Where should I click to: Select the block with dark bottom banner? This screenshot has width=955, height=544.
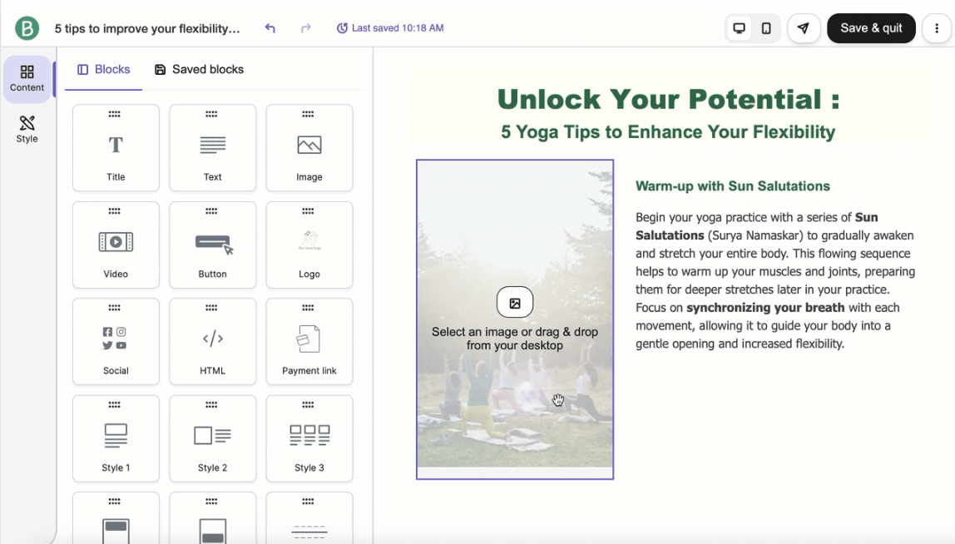(213, 518)
